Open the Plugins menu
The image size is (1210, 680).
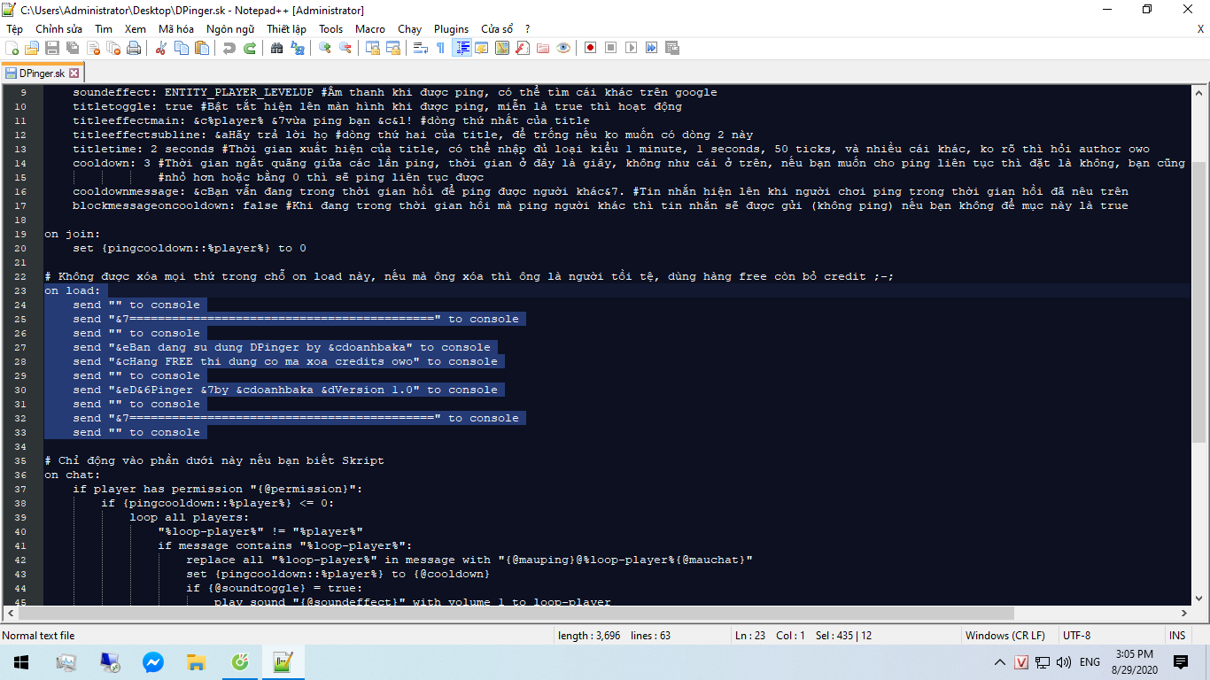(x=452, y=29)
